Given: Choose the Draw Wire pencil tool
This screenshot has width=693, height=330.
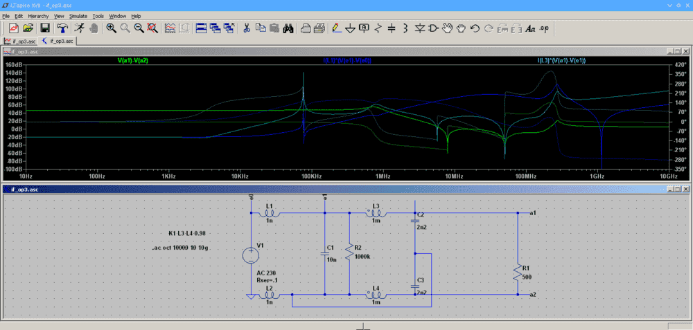Looking at the screenshot, I should coord(336,28).
